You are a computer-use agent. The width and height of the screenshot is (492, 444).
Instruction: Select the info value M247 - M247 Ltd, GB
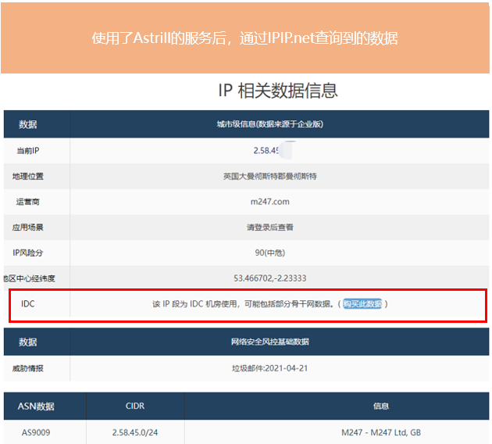tap(381, 432)
